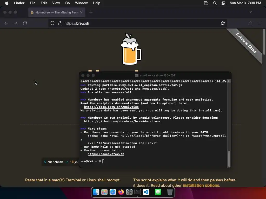Open the Help menu
The width and height of the screenshot is (266, 199).
(97, 3)
